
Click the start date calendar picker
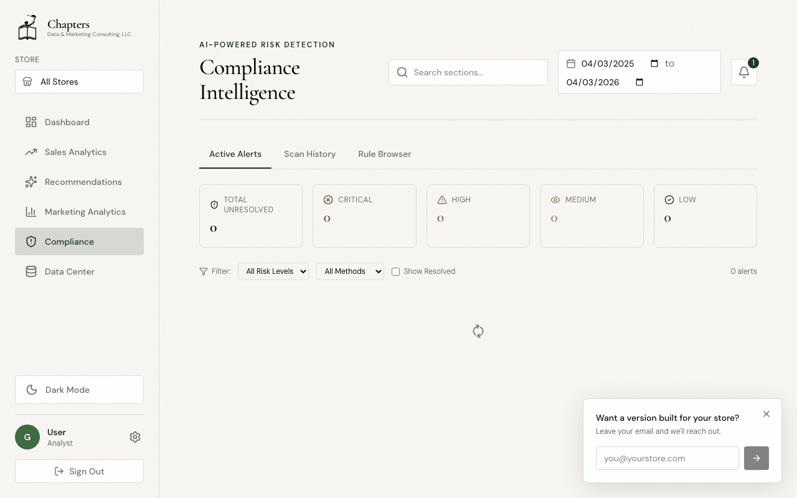(653, 63)
